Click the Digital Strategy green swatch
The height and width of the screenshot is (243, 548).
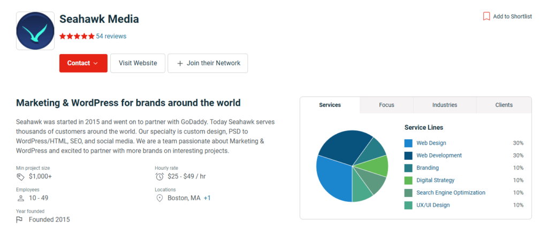pyautogui.click(x=408, y=181)
